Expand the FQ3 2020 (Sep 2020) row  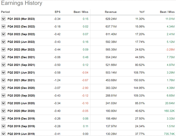pyautogui.click(x=3, y=96)
